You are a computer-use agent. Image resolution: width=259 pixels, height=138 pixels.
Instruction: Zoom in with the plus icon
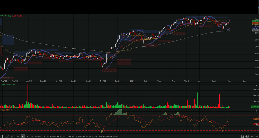click(257, 136)
